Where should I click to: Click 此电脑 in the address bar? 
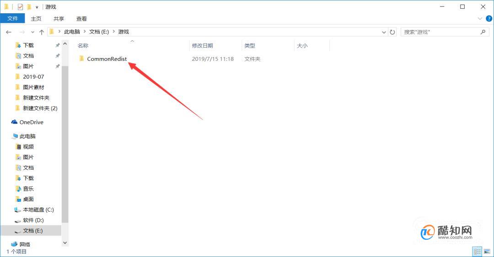72,32
